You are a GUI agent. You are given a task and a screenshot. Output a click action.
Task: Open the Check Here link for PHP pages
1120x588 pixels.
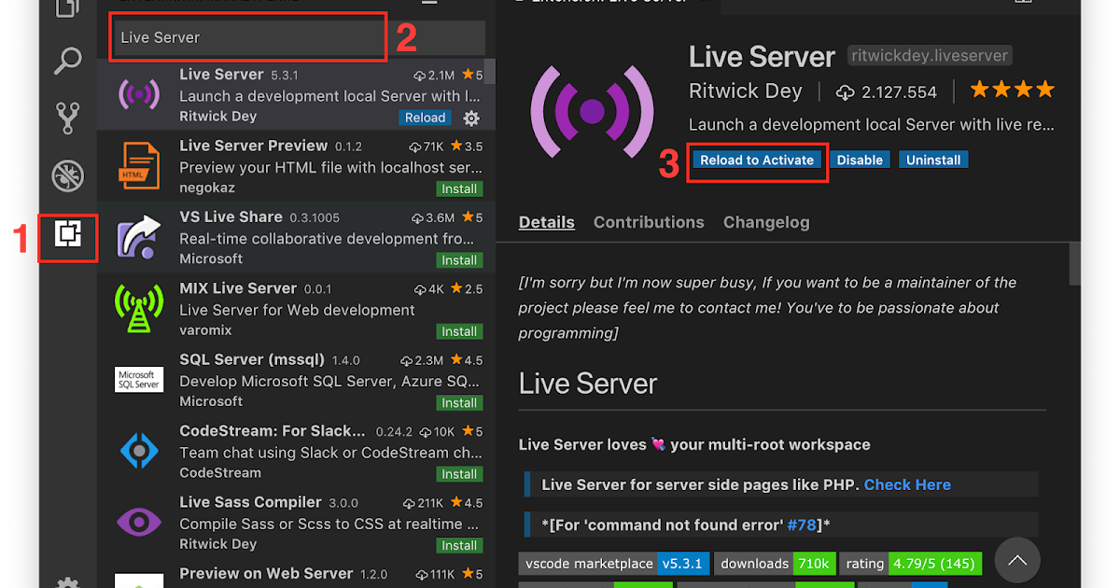coord(906,483)
